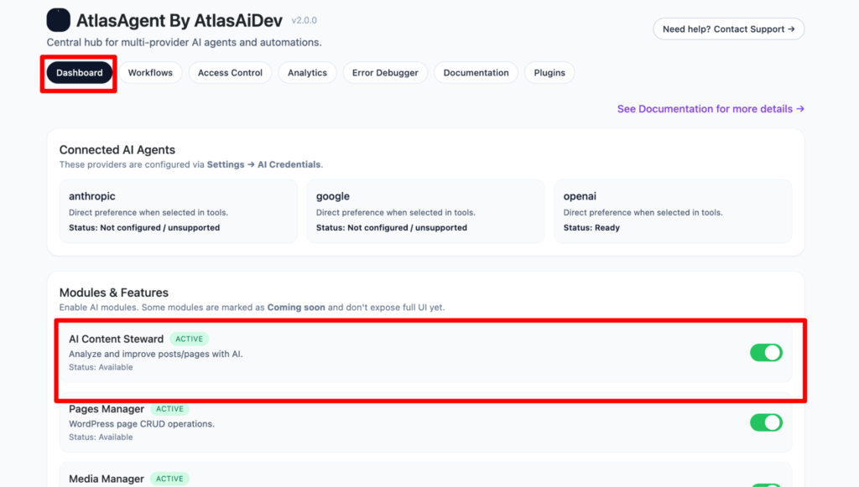
Task: Click the AI Content Steward title
Action: pos(116,339)
